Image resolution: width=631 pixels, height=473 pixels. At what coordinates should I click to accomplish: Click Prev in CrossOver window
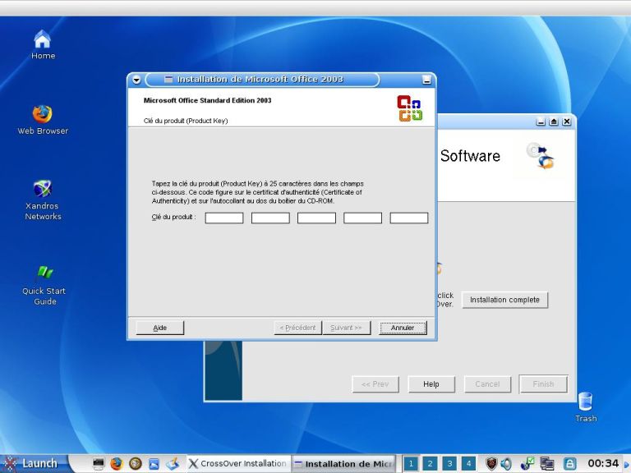tap(375, 384)
